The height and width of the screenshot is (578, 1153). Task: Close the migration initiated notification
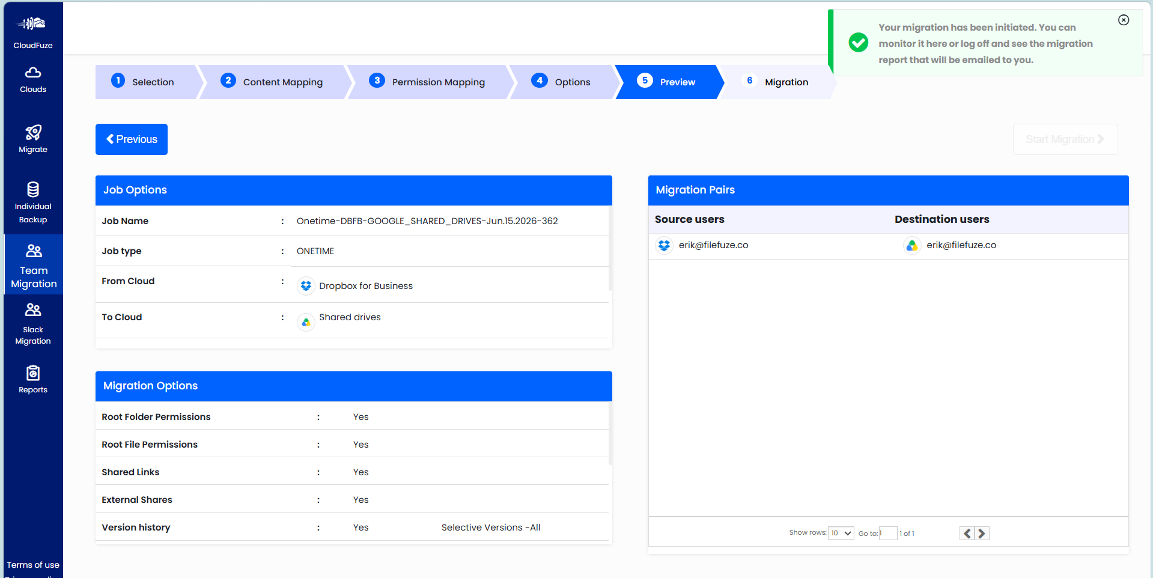pyautogui.click(x=1123, y=20)
